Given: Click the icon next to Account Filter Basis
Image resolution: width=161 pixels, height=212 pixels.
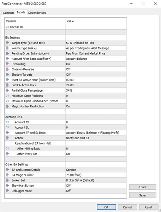Looking at the screenshot, I should (x=7, y=59).
